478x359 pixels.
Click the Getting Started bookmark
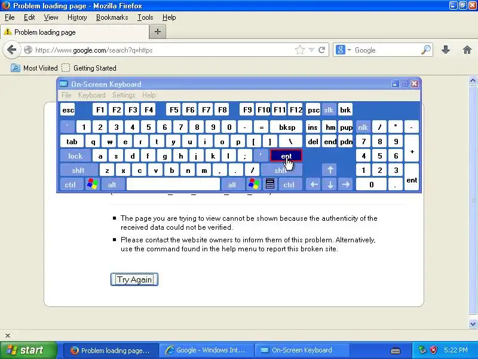[88, 68]
